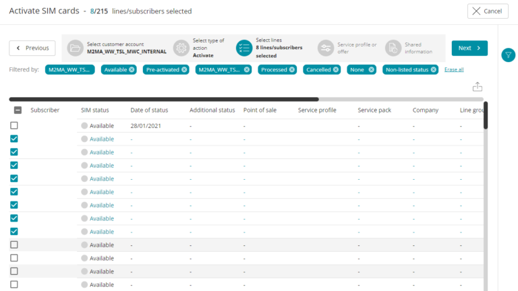Check the first row dated 28/01/2021
The width and height of the screenshot is (518, 291).
(x=14, y=126)
